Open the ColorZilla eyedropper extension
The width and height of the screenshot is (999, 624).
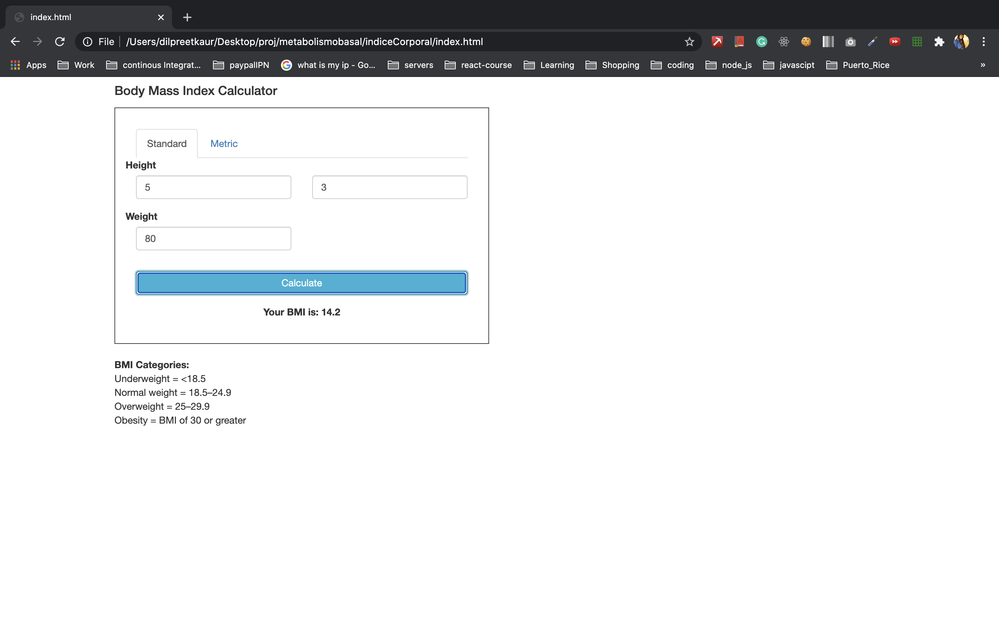[872, 41]
